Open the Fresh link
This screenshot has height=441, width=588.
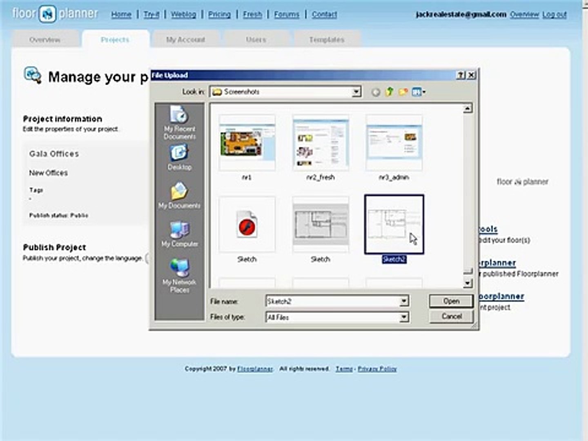[252, 14]
